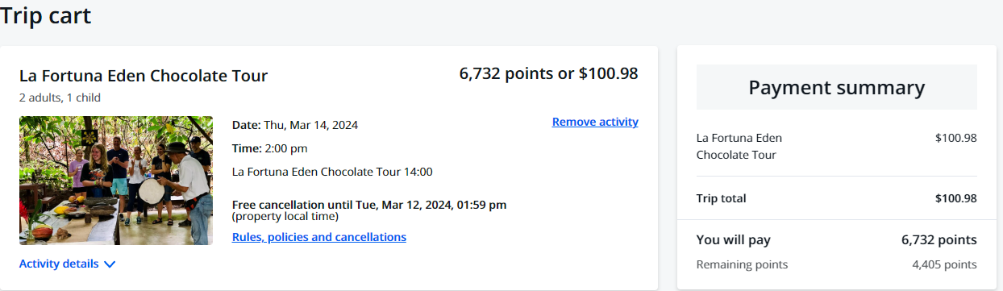Image resolution: width=1003 pixels, height=291 pixels.
Task: Click the Trip cart page heading
Action: [x=46, y=15]
